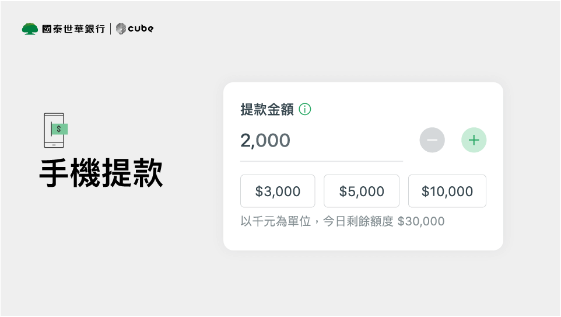561x317 pixels.
Task: Click the green dollar banknote badge
Action: point(59,128)
